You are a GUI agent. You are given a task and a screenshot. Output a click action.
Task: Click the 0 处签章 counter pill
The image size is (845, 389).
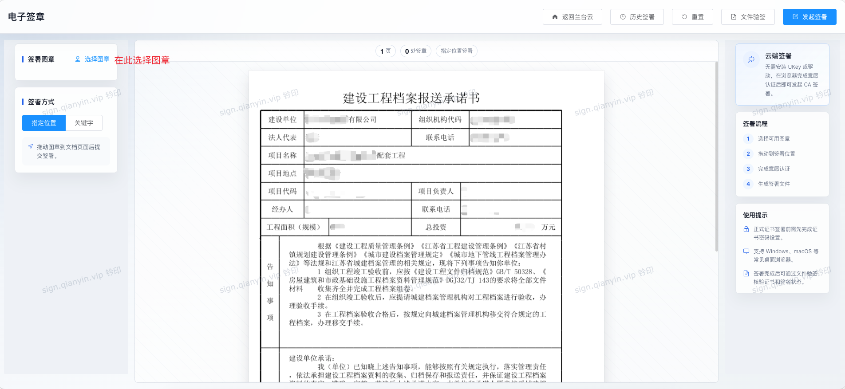pyautogui.click(x=415, y=51)
